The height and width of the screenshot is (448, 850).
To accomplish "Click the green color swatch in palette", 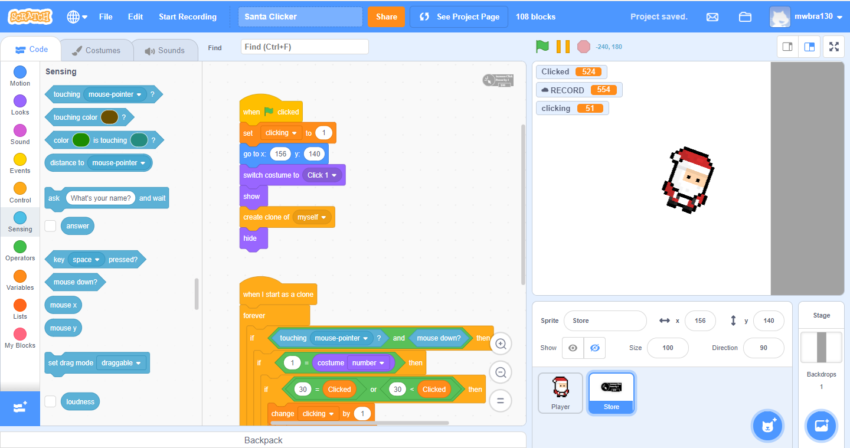I will coord(81,140).
